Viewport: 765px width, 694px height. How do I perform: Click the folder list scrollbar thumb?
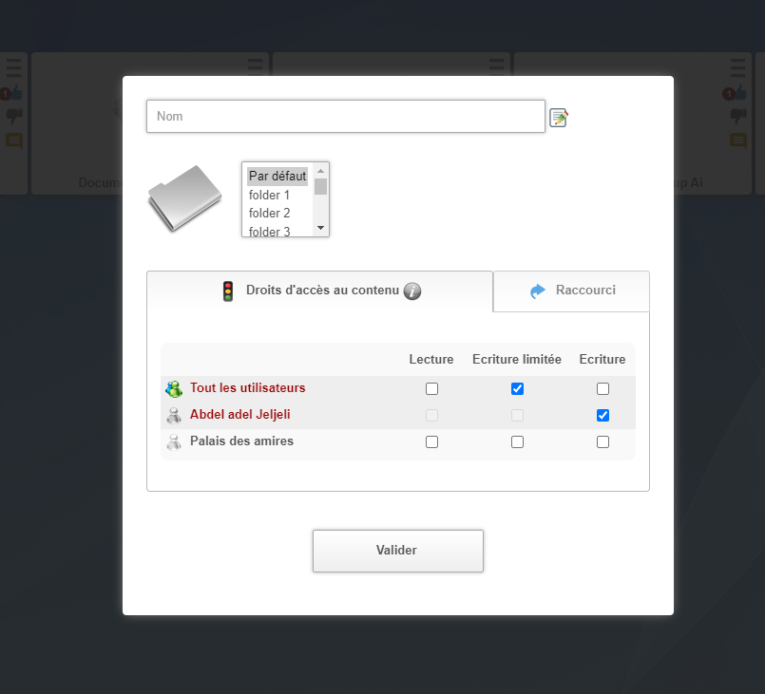click(321, 186)
